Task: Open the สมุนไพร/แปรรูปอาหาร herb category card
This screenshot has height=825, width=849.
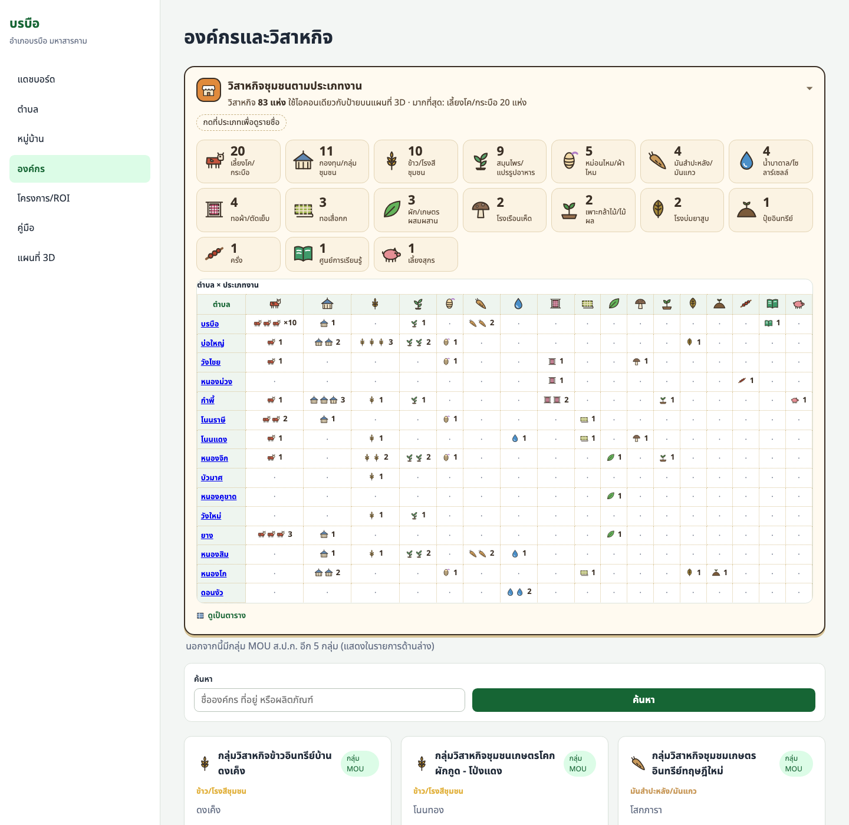Action: click(x=505, y=161)
